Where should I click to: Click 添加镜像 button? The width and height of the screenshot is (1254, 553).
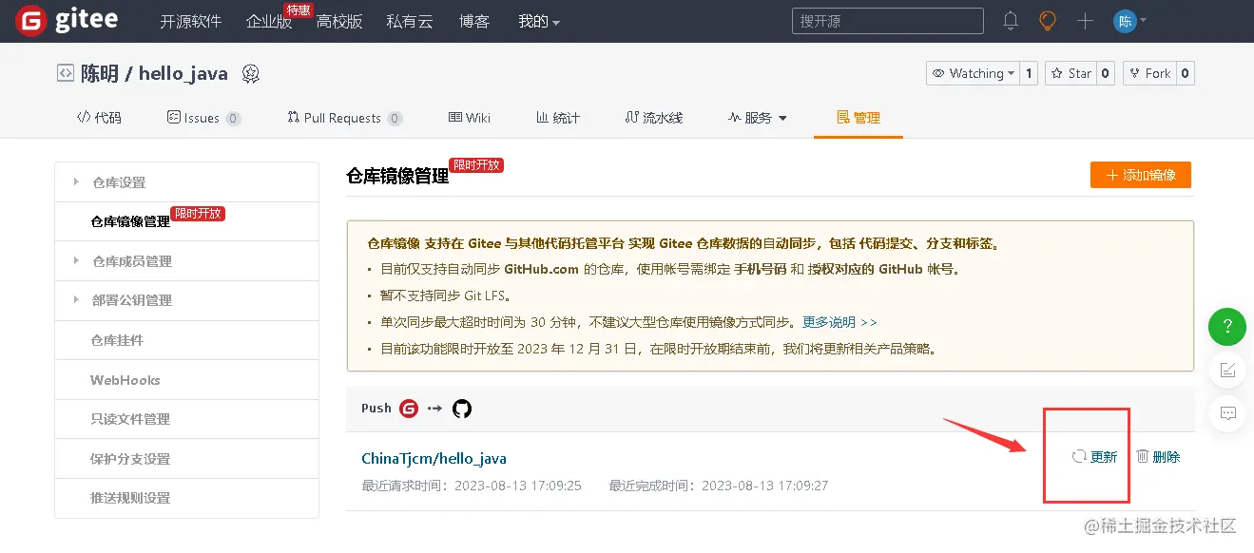(1141, 175)
